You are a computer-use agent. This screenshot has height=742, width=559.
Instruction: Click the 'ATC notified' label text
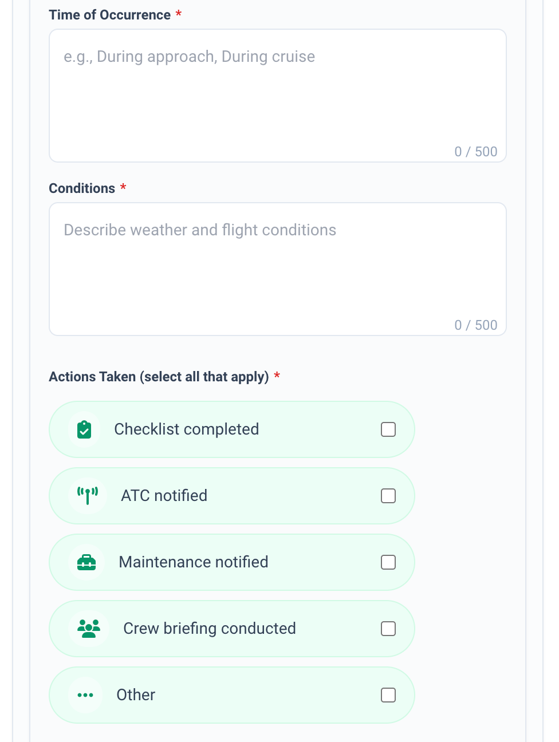click(164, 496)
